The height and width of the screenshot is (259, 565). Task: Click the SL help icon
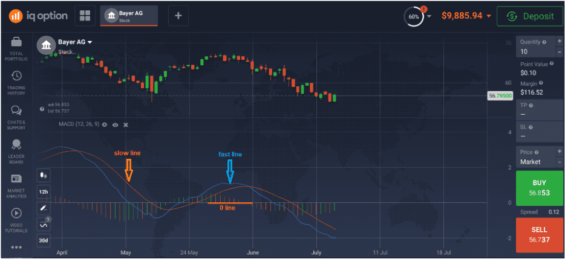pos(531,127)
